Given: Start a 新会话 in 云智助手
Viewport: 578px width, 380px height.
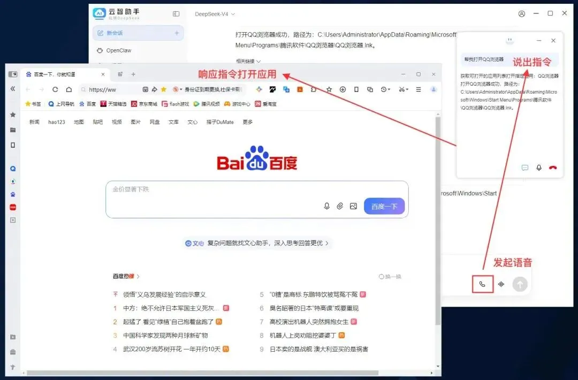Looking at the screenshot, I should (x=138, y=33).
